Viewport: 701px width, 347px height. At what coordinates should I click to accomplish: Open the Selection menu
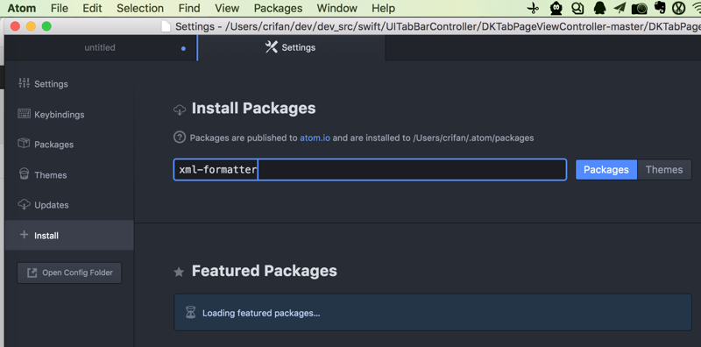point(140,8)
